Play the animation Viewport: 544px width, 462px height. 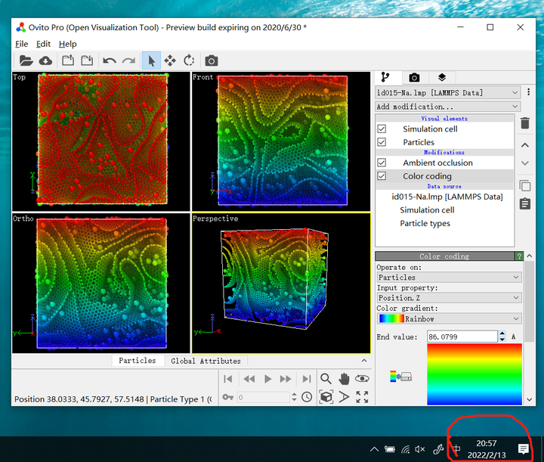click(x=267, y=379)
